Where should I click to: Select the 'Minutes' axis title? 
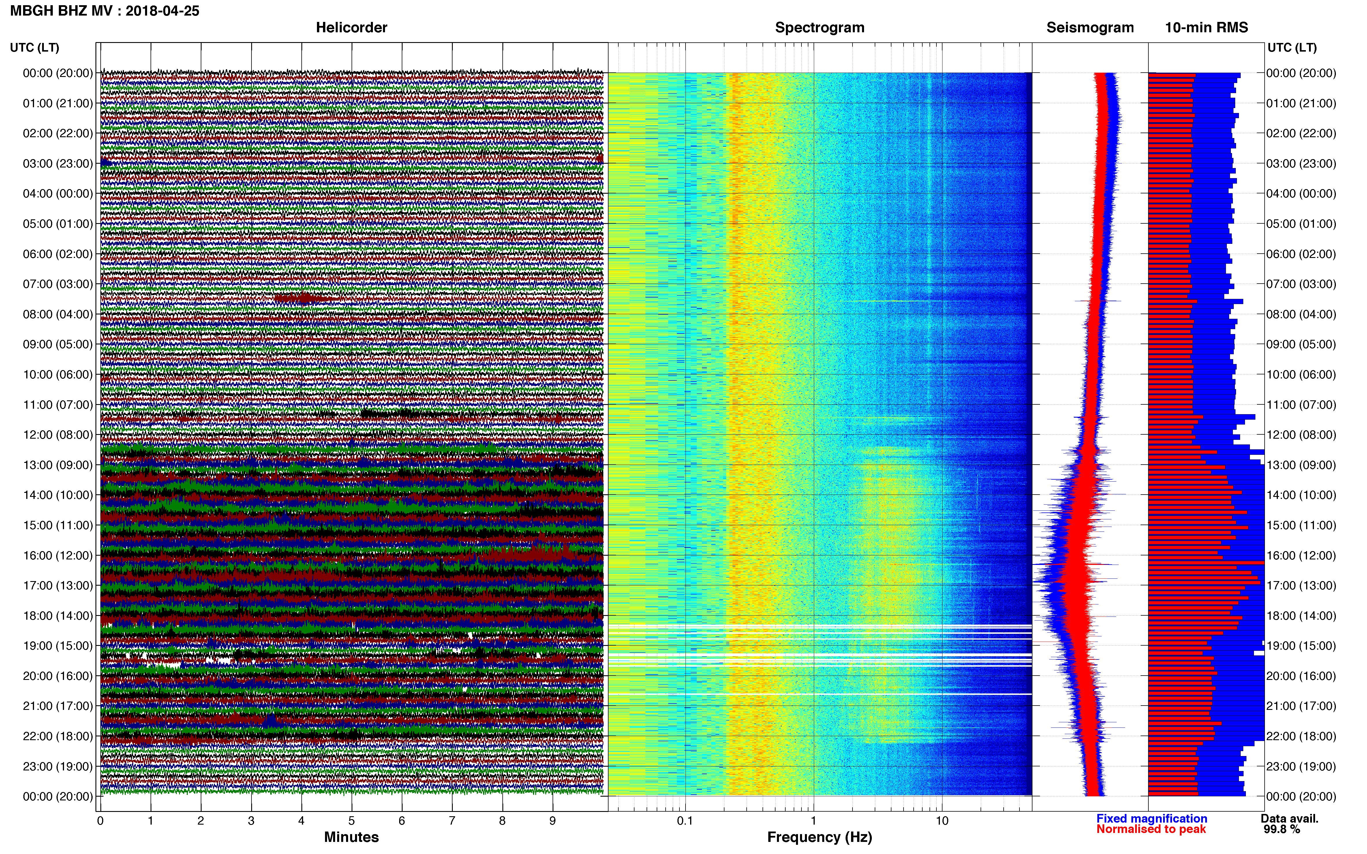click(351, 837)
